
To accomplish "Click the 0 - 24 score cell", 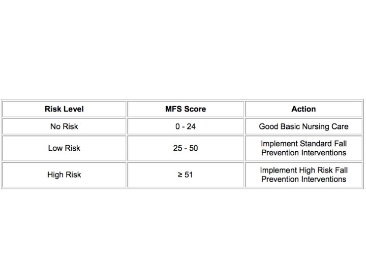I will pyautogui.click(x=186, y=126).
